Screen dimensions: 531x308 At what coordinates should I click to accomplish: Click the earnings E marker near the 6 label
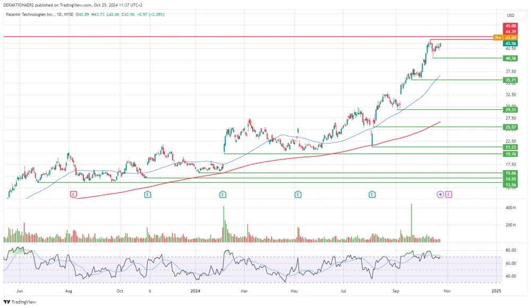click(147, 195)
